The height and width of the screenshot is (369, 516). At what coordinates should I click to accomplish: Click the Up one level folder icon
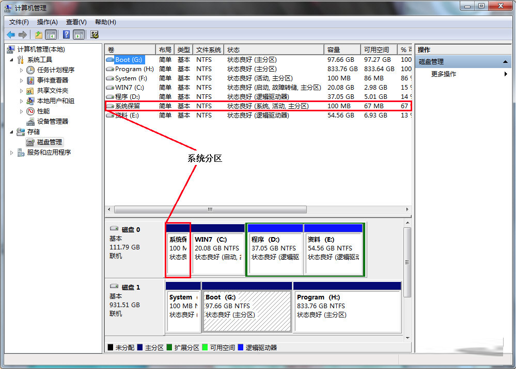[x=39, y=35]
